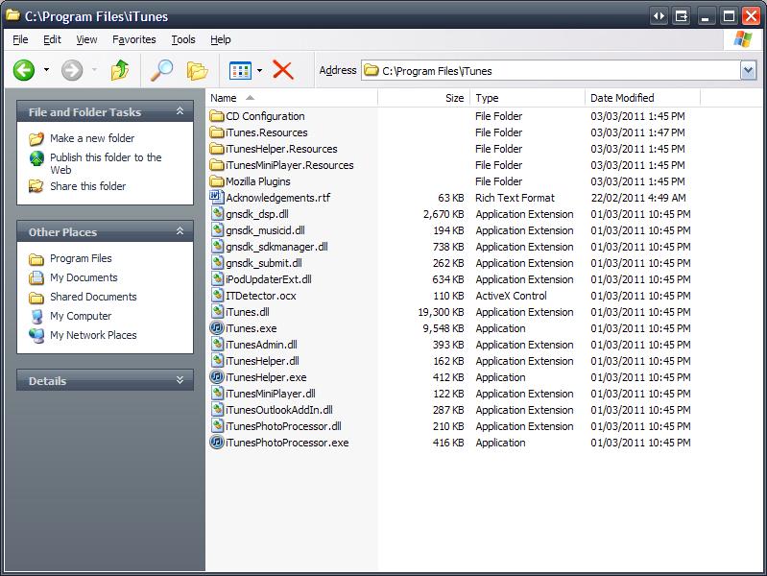
Task: Click the Views toolbar icon
Action: coord(240,71)
